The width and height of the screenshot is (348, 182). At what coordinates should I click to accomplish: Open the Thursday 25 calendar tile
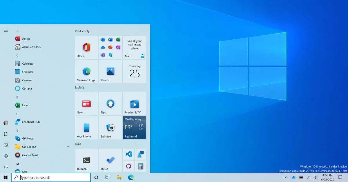point(135,71)
